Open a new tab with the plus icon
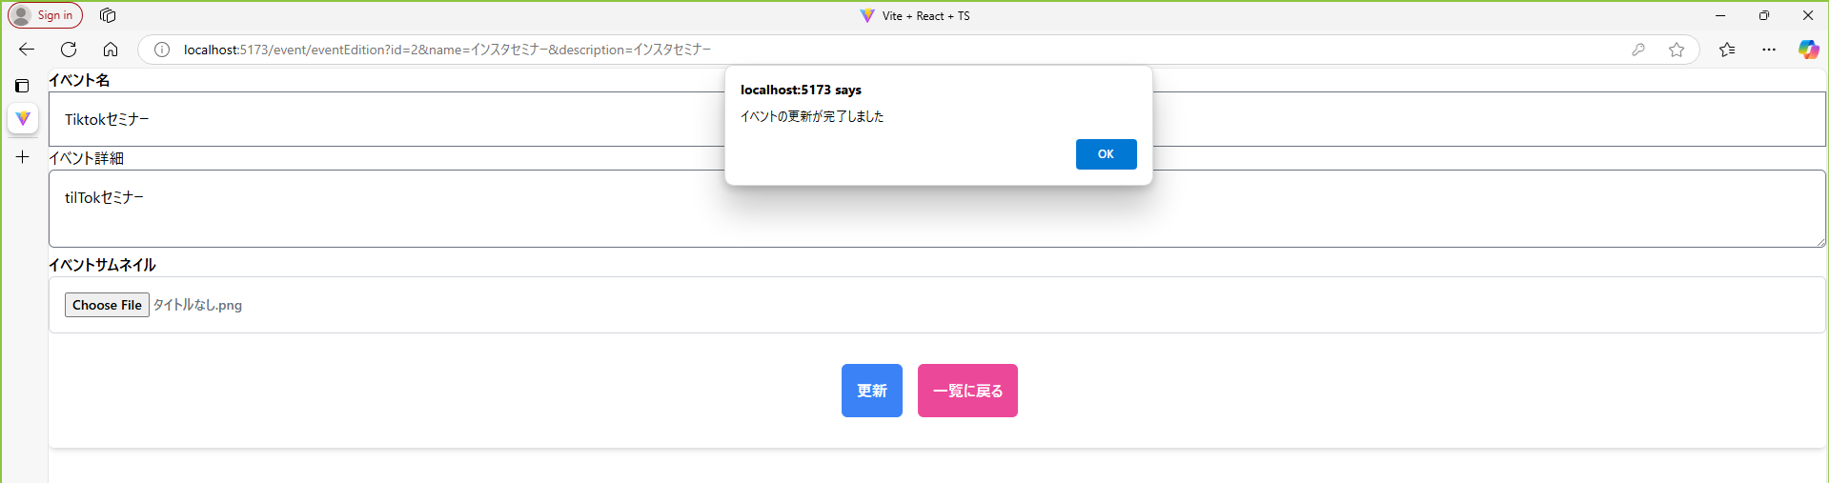The image size is (1829, 483). click(23, 157)
